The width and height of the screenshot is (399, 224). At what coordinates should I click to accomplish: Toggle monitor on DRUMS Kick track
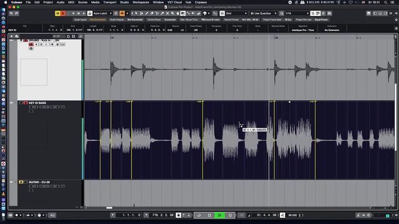[36, 44]
